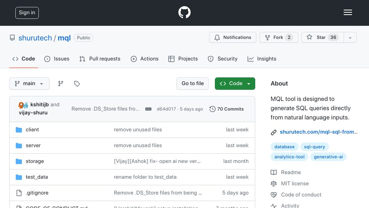The height and width of the screenshot is (208, 369).
Task: Fork the repository
Action: [x=279, y=37]
